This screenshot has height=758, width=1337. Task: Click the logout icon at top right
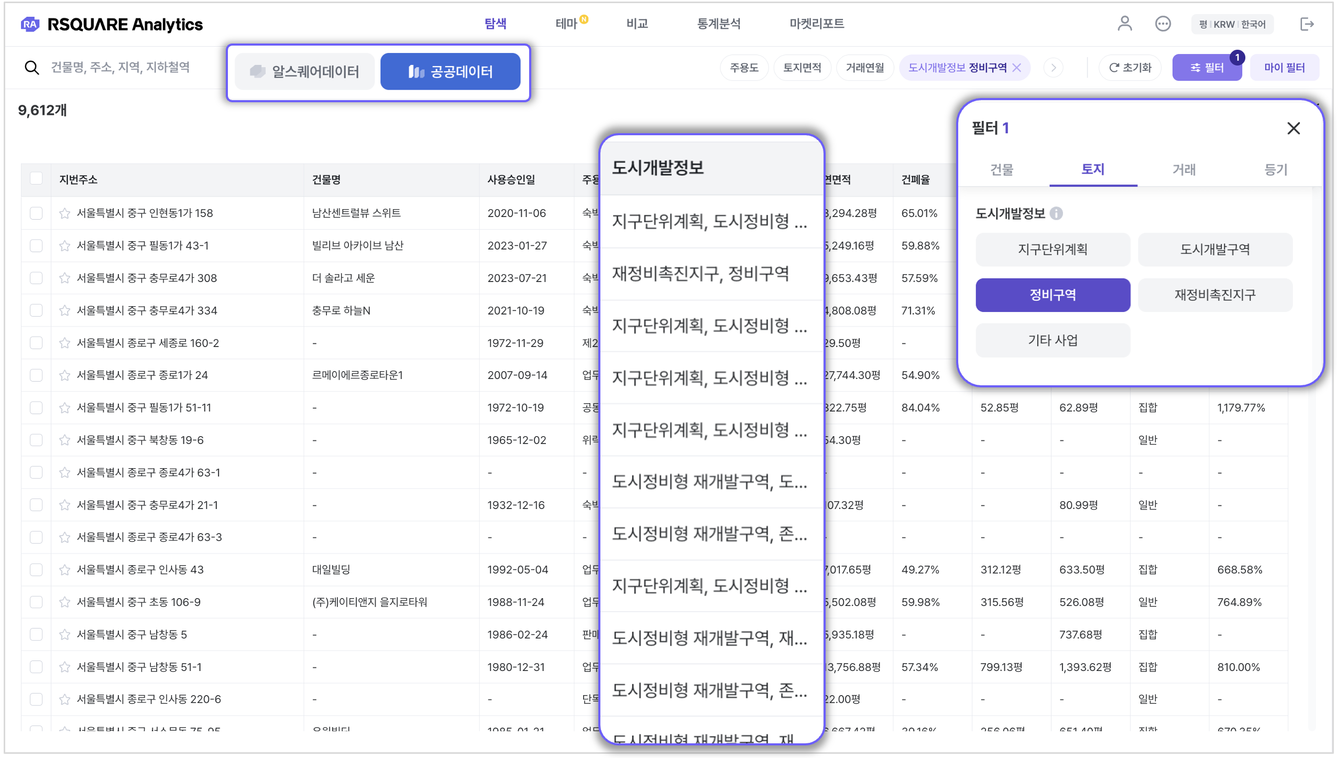1307,24
